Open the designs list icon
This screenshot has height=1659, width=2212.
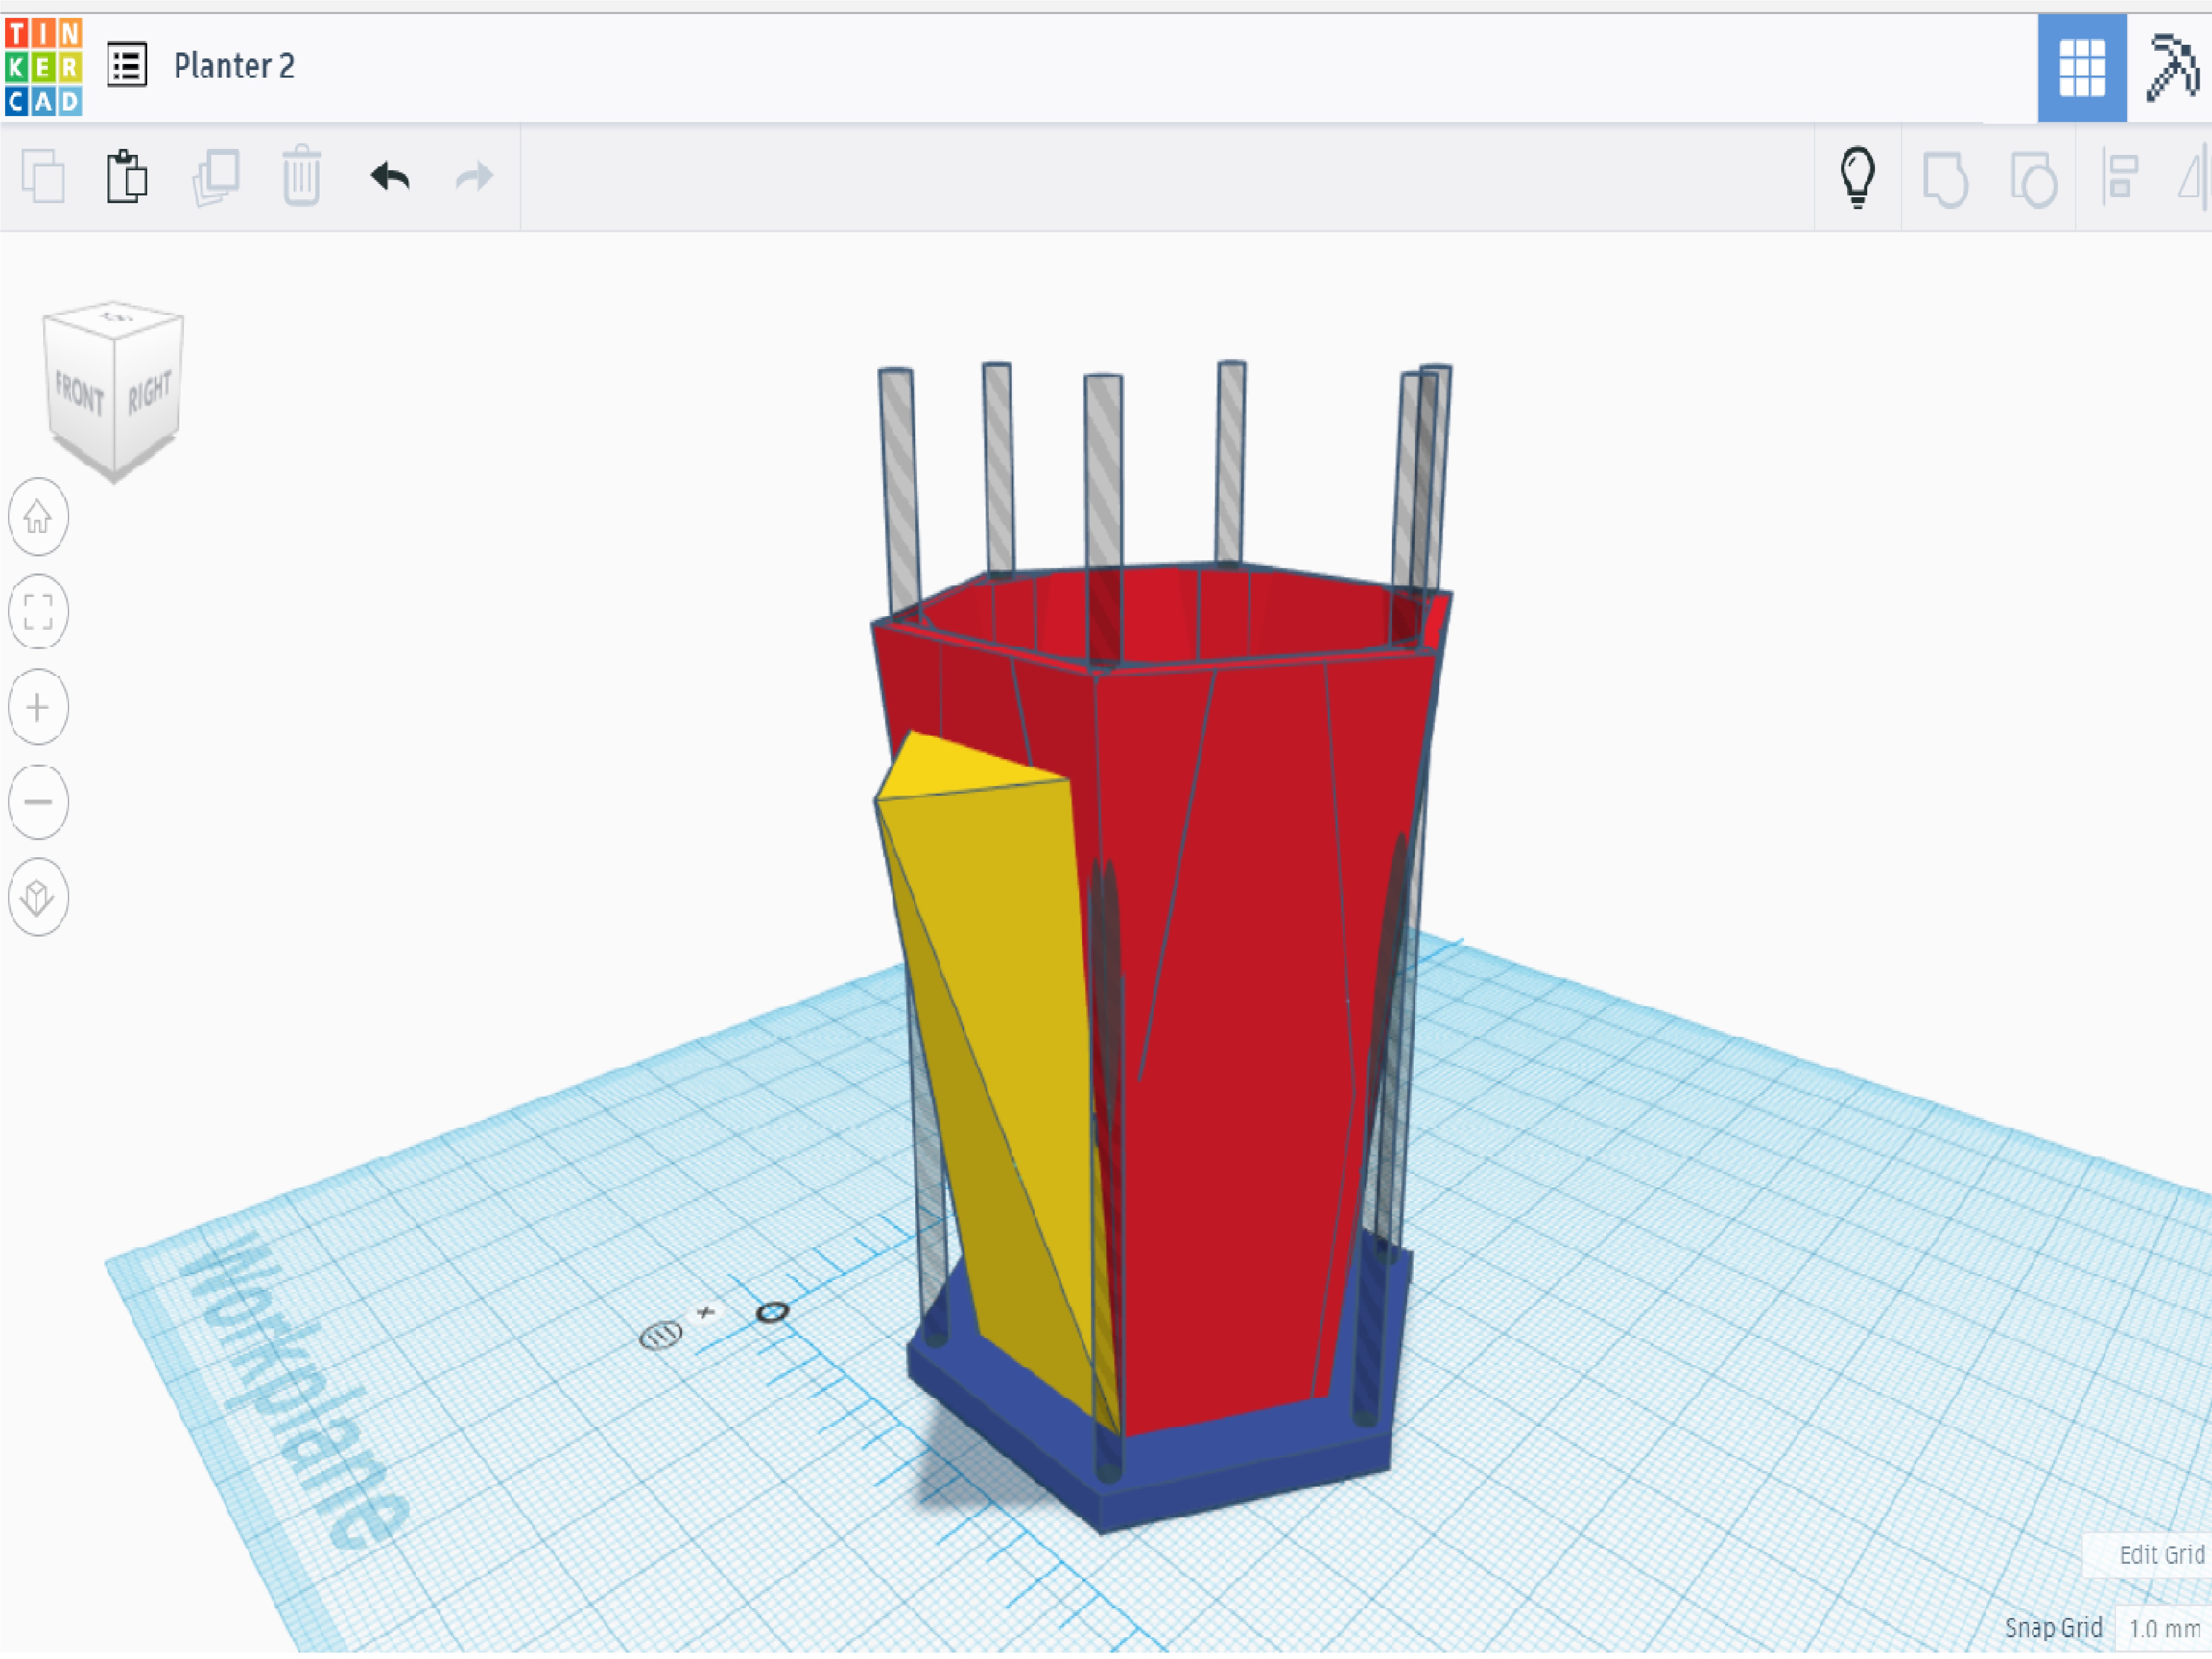127,65
